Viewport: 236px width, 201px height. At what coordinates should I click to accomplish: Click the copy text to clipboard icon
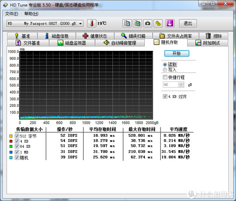coord(127,24)
